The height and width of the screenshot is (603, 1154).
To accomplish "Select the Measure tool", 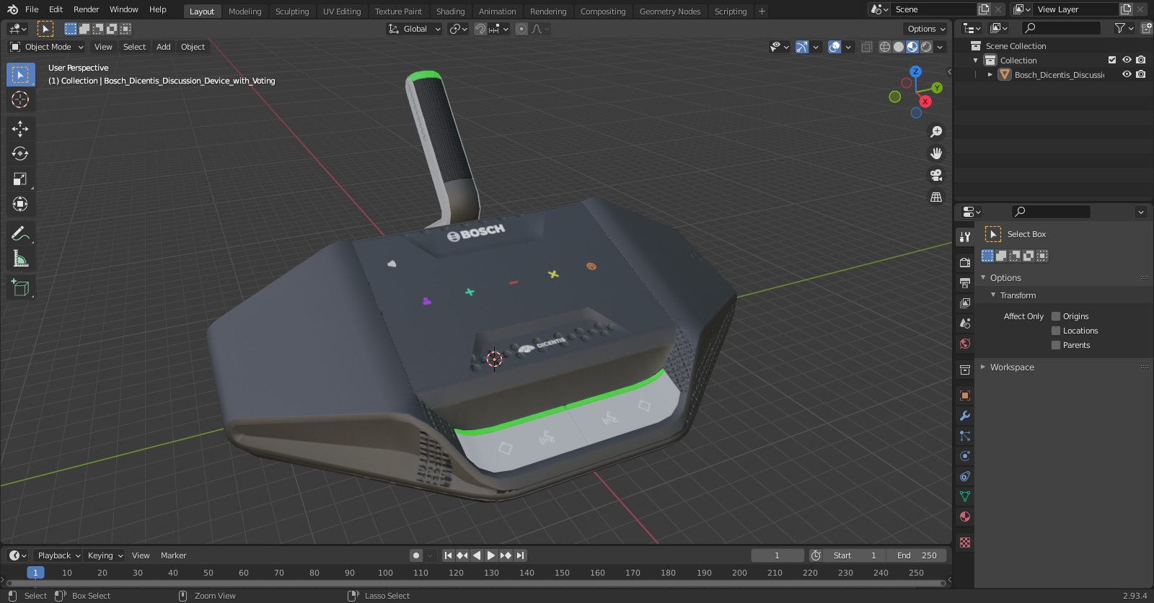I will point(20,259).
